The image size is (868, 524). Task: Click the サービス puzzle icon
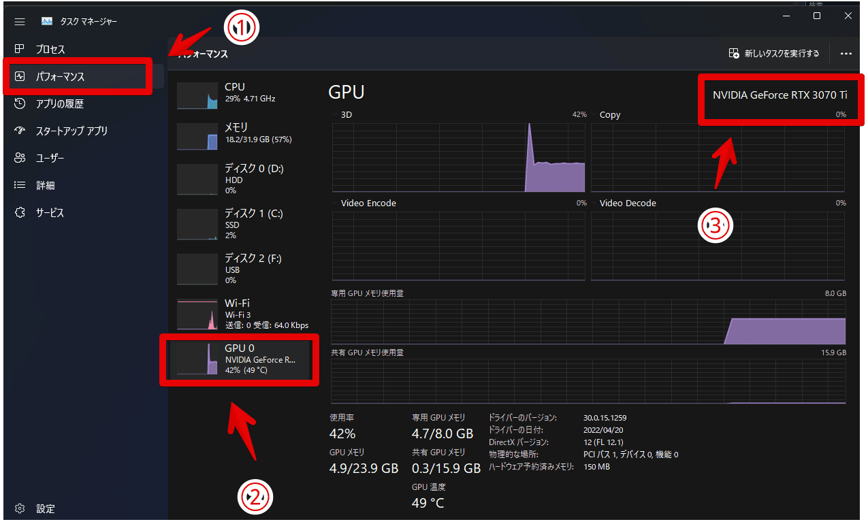point(20,213)
